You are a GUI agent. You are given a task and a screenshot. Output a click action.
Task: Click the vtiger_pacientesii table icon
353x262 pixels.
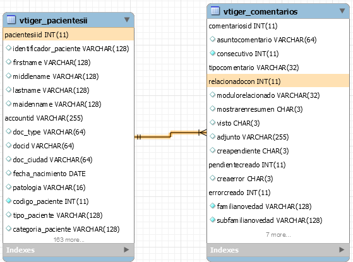tap(11, 20)
